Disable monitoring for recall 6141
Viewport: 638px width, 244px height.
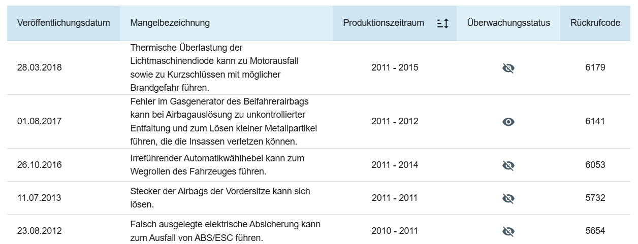point(508,122)
